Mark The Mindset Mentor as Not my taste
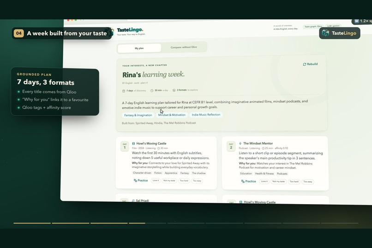The height and width of the screenshot is (248, 372). click(x=278, y=181)
